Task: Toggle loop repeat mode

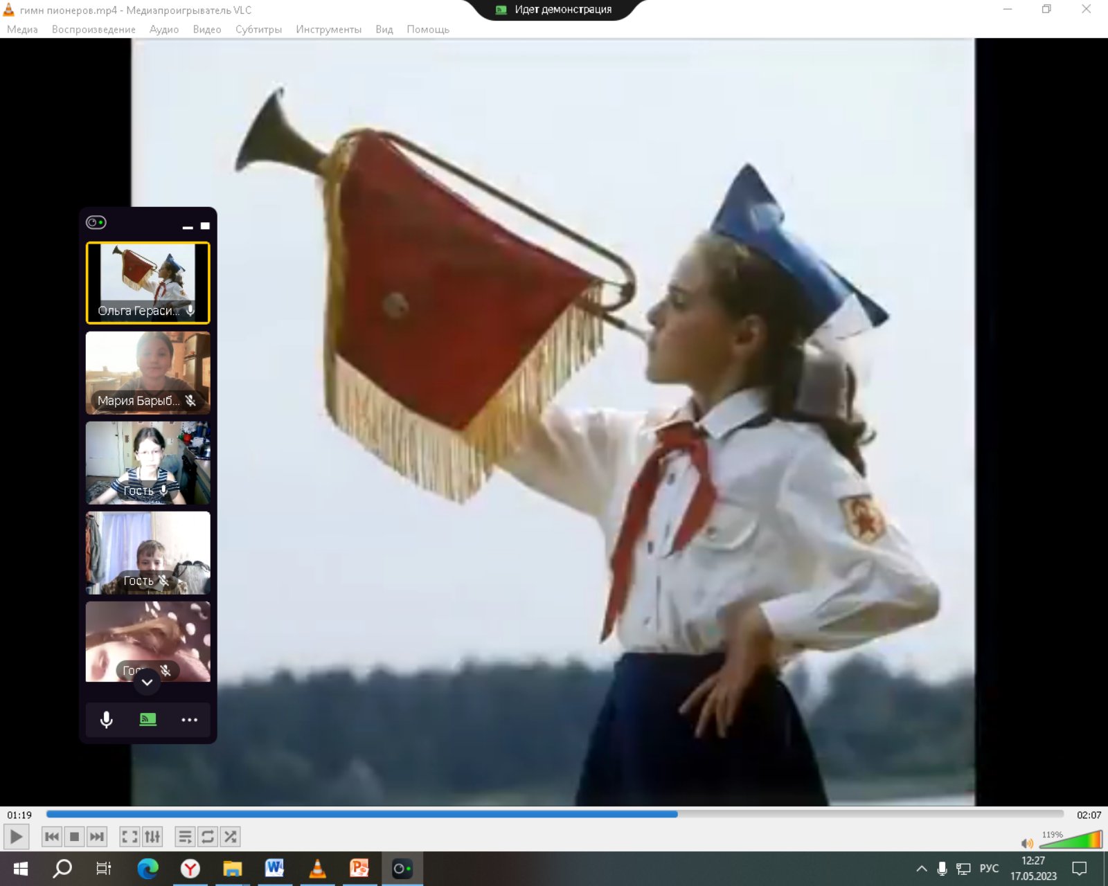Action: [208, 837]
